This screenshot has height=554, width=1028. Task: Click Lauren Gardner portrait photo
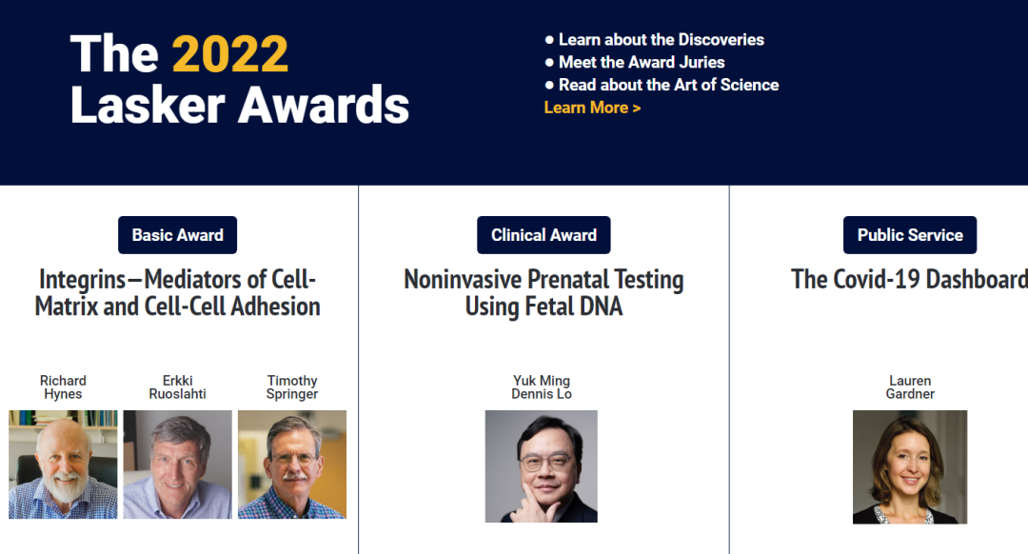[x=909, y=466]
